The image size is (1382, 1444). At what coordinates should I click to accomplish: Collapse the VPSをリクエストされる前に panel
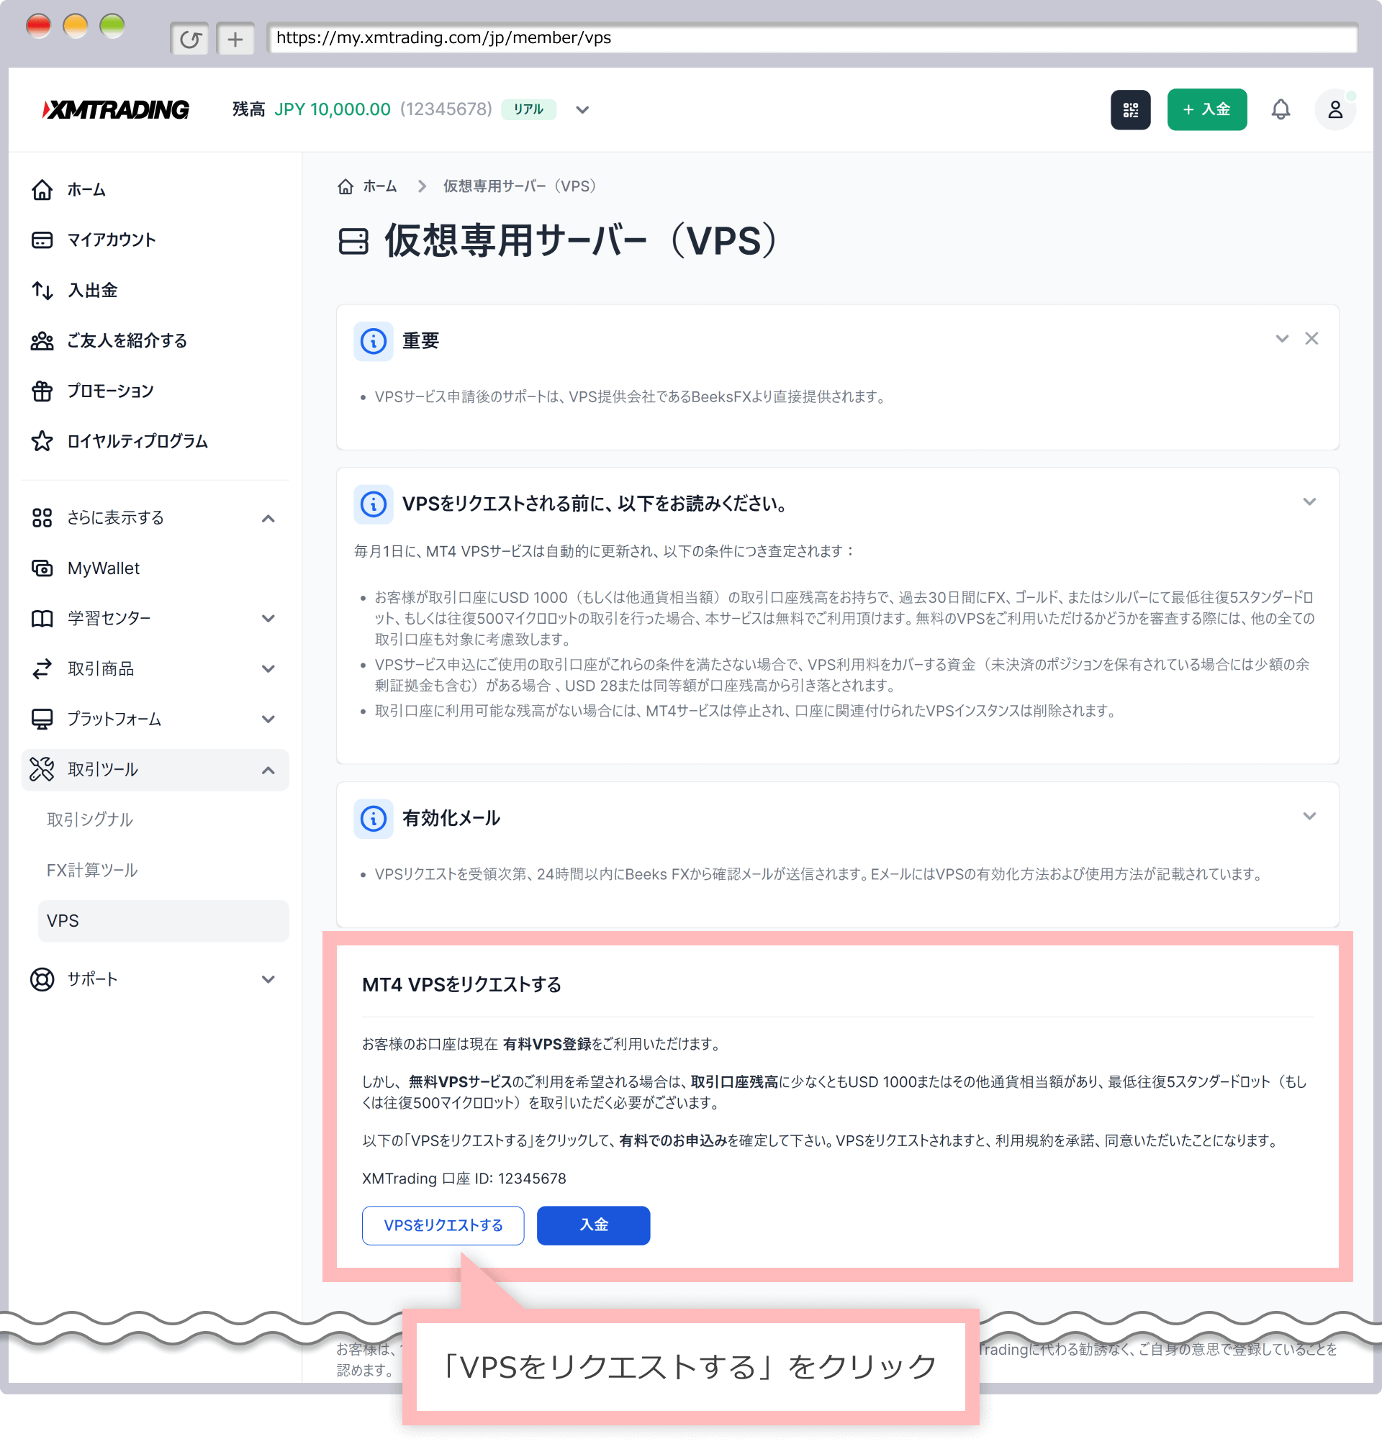1309,501
